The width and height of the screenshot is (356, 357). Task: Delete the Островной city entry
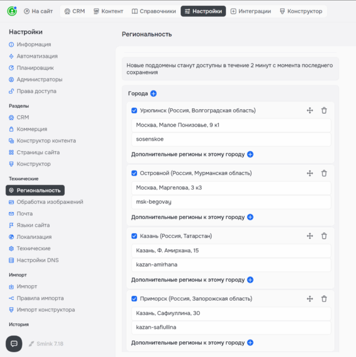pyautogui.click(x=324, y=173)
